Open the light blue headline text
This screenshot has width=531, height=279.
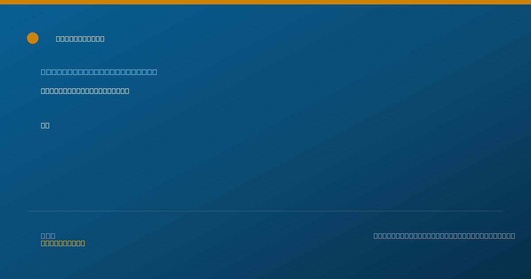[99, 72]
